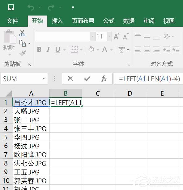Click the Decrease Font Size icon
Screen dimensions: 183x190
coord(126,36)
